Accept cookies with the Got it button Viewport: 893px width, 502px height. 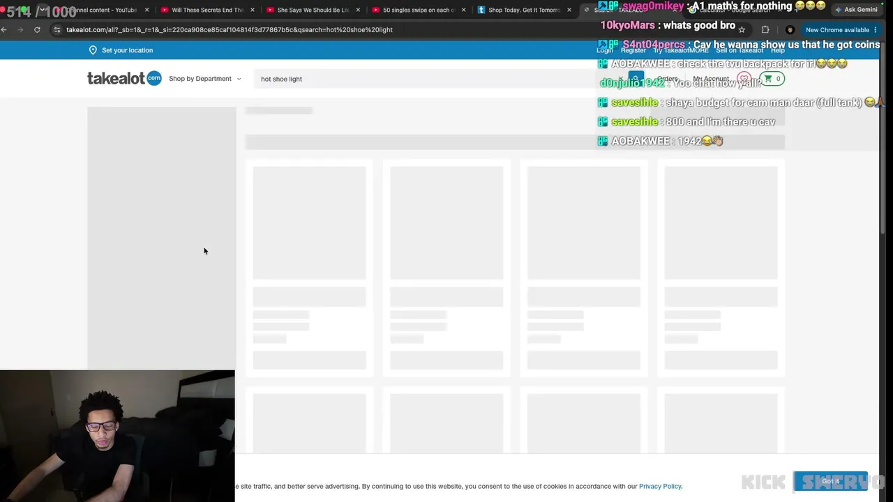coord(830,481)
